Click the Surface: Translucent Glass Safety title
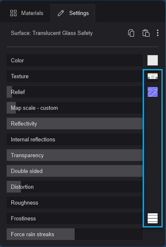Image resolution: width=166 pixels, height=247 pixels. coord(52,33)
